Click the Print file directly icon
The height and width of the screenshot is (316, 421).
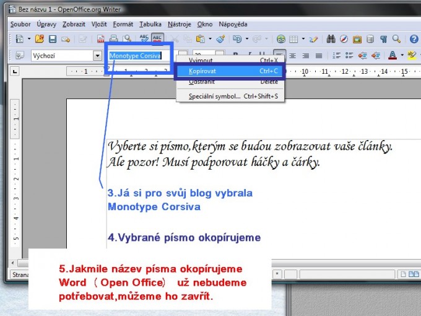(x=113, y=39)
